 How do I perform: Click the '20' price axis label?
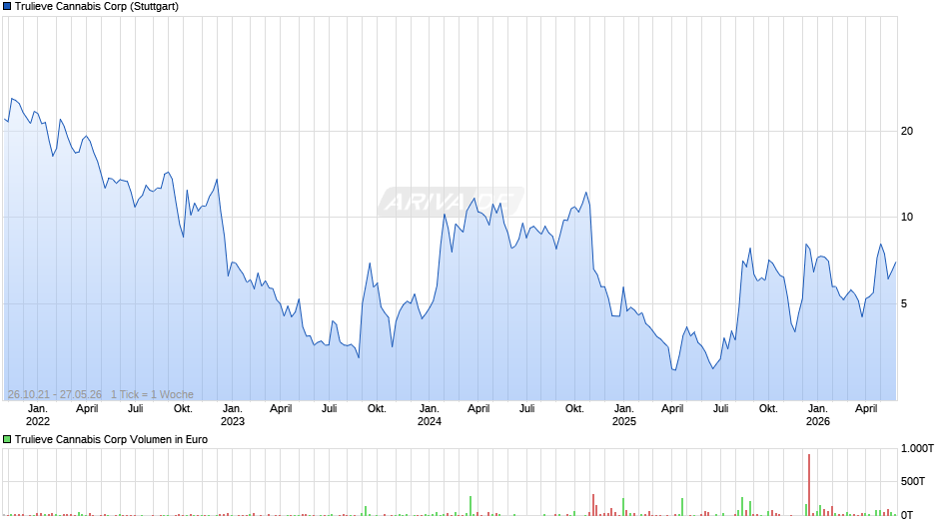coord(907,131)
